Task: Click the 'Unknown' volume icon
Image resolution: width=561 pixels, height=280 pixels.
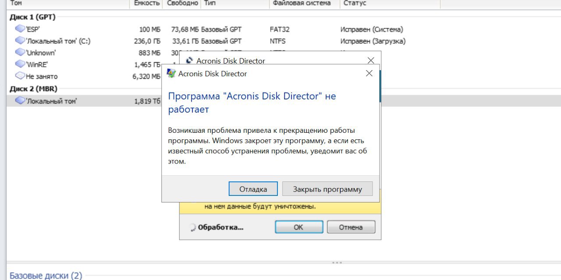Action: click(20, 53)
